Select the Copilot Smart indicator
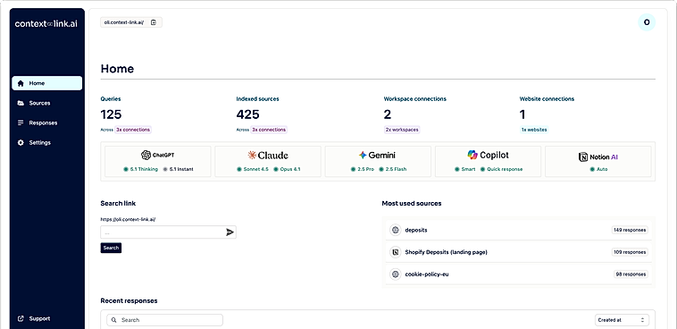Viewport: 677px width, 329px height. click(465, 170)
